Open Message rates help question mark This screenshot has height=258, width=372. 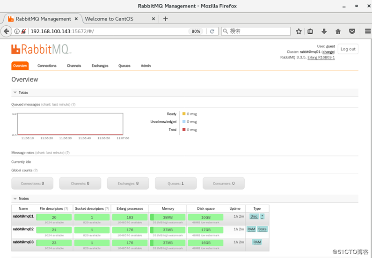point(67,153)
